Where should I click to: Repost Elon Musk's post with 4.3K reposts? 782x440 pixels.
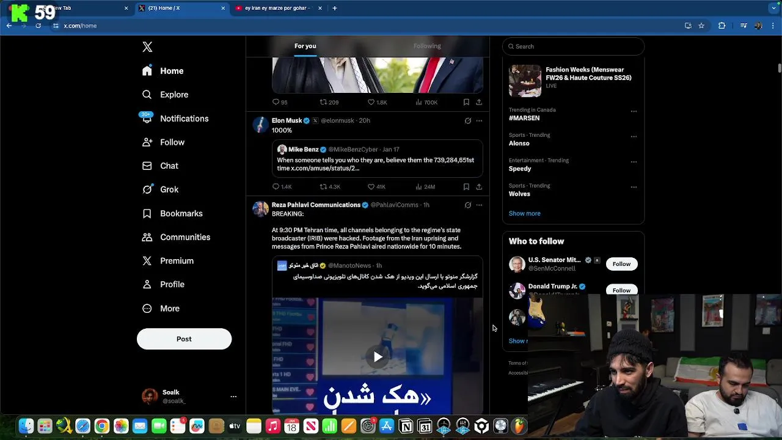tap(330, 187)
